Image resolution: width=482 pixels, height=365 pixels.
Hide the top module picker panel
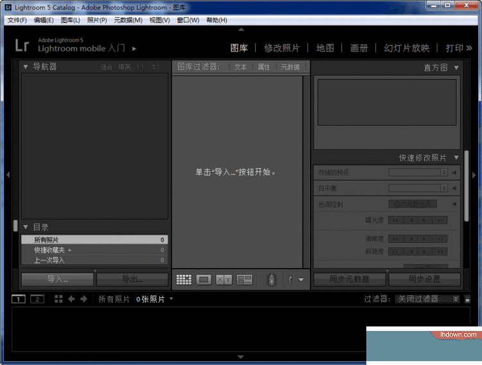point(241,30)
